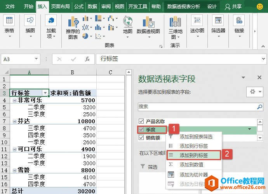
Task: Click the 推荐的图表 recommended charts icon
Action: pos(73,22)
